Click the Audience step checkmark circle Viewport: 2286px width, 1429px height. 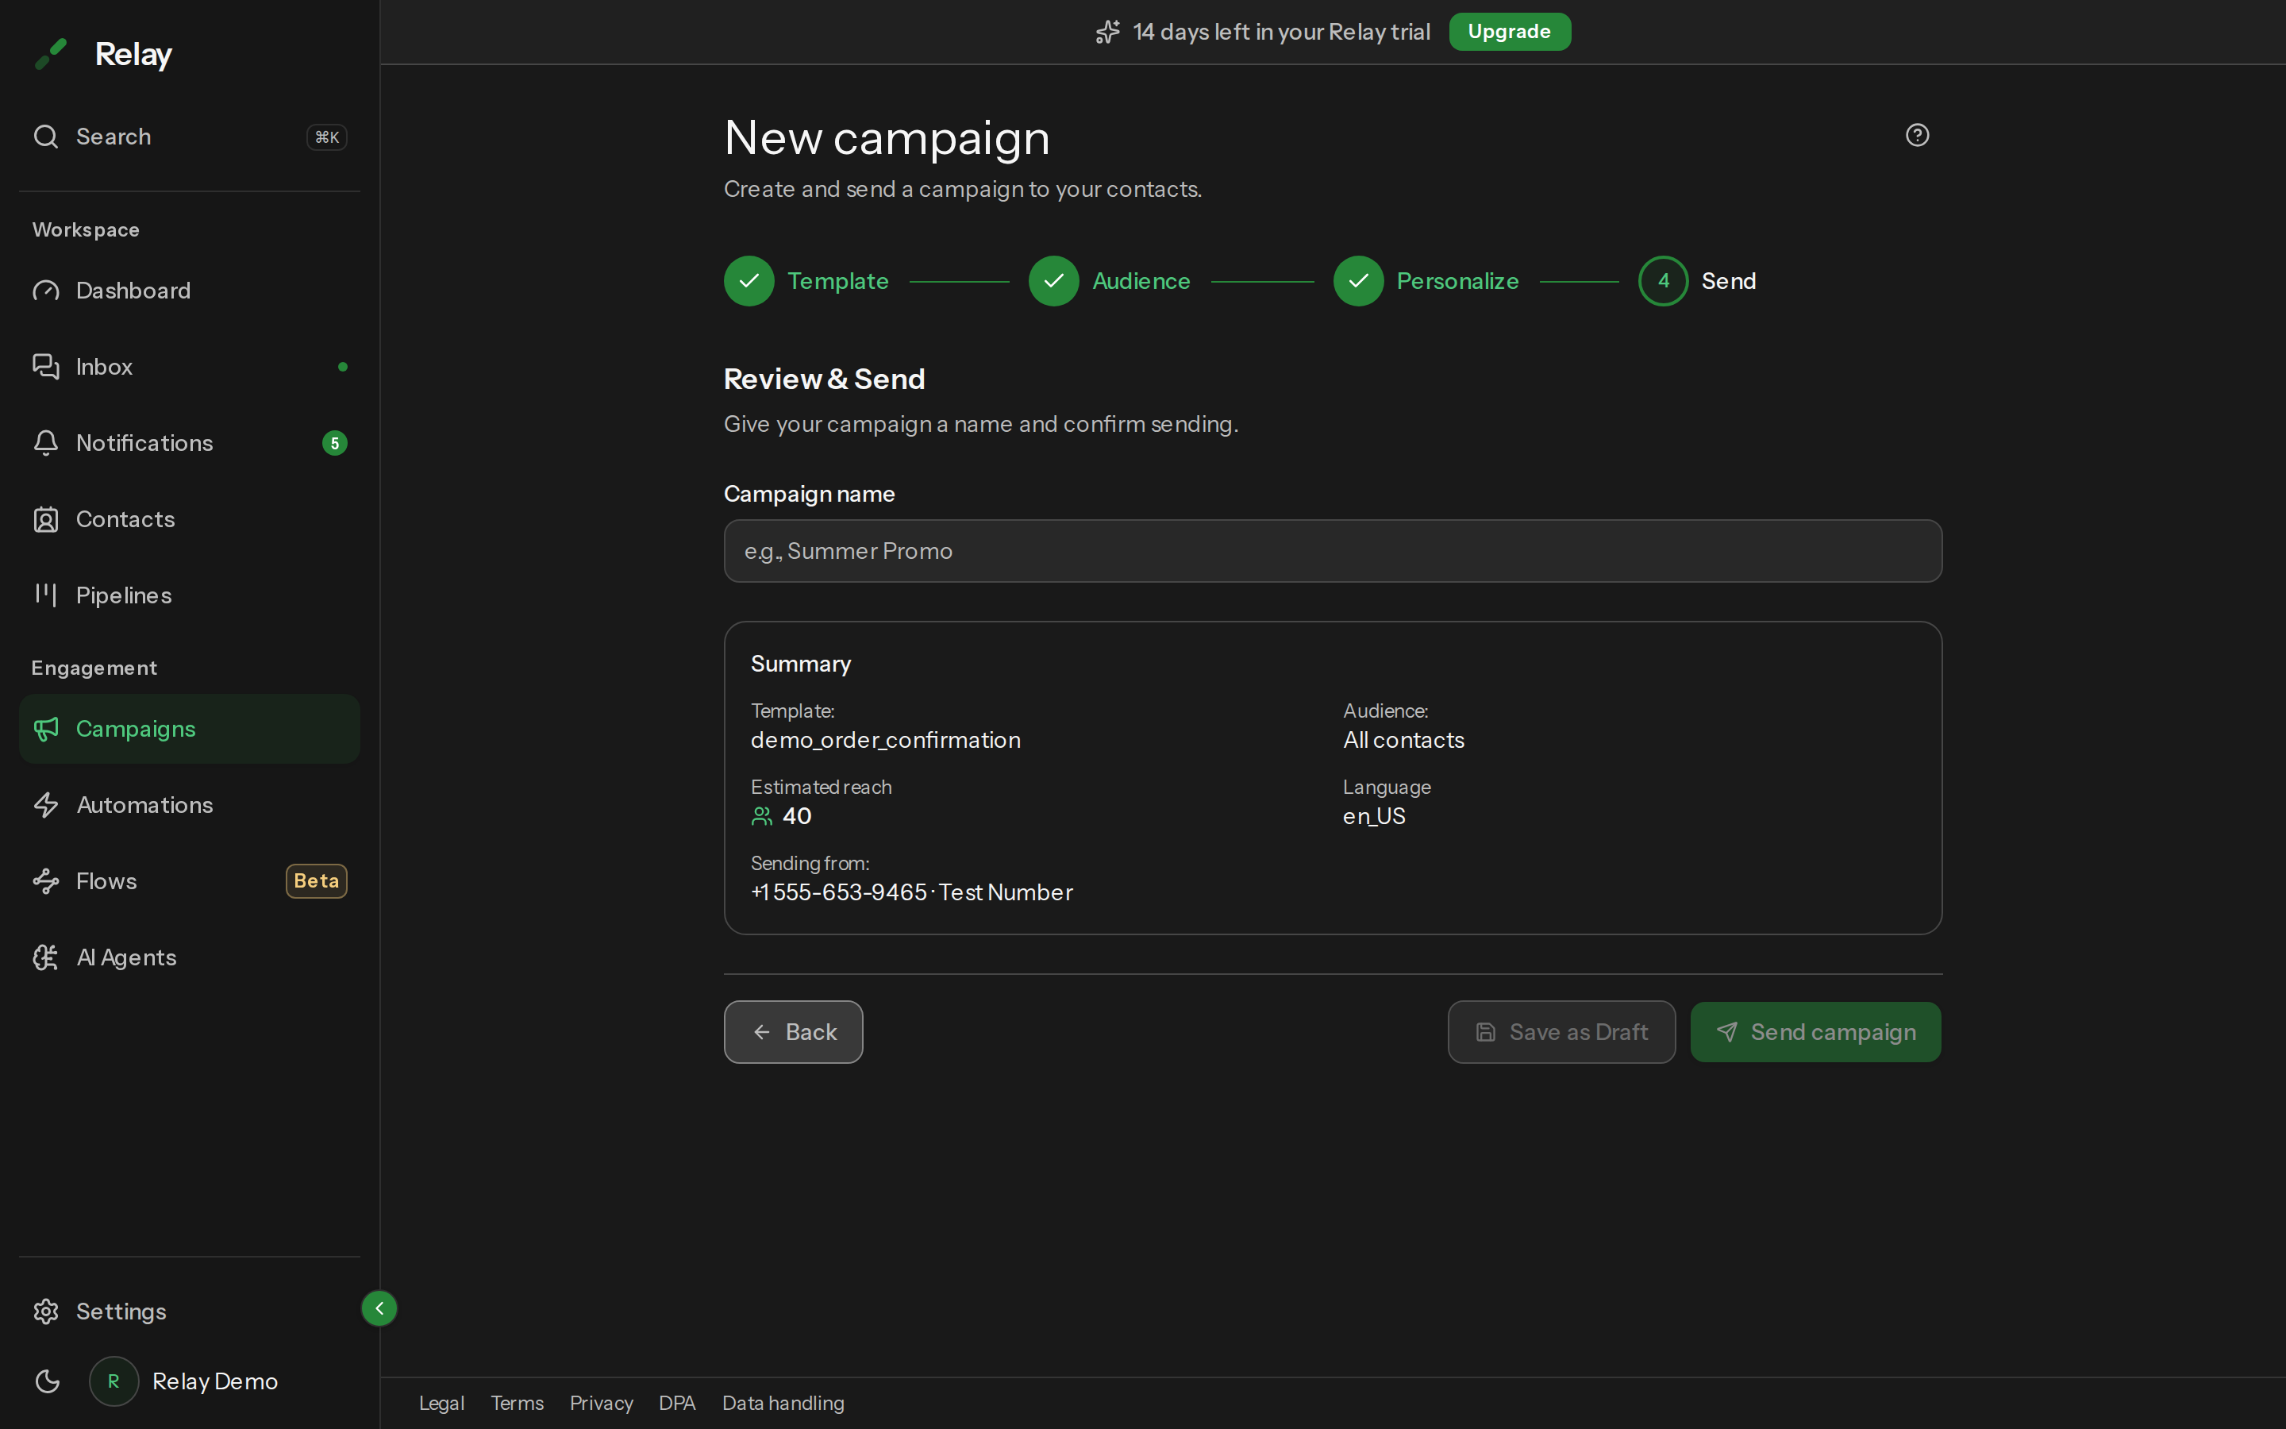[1053, 281]
